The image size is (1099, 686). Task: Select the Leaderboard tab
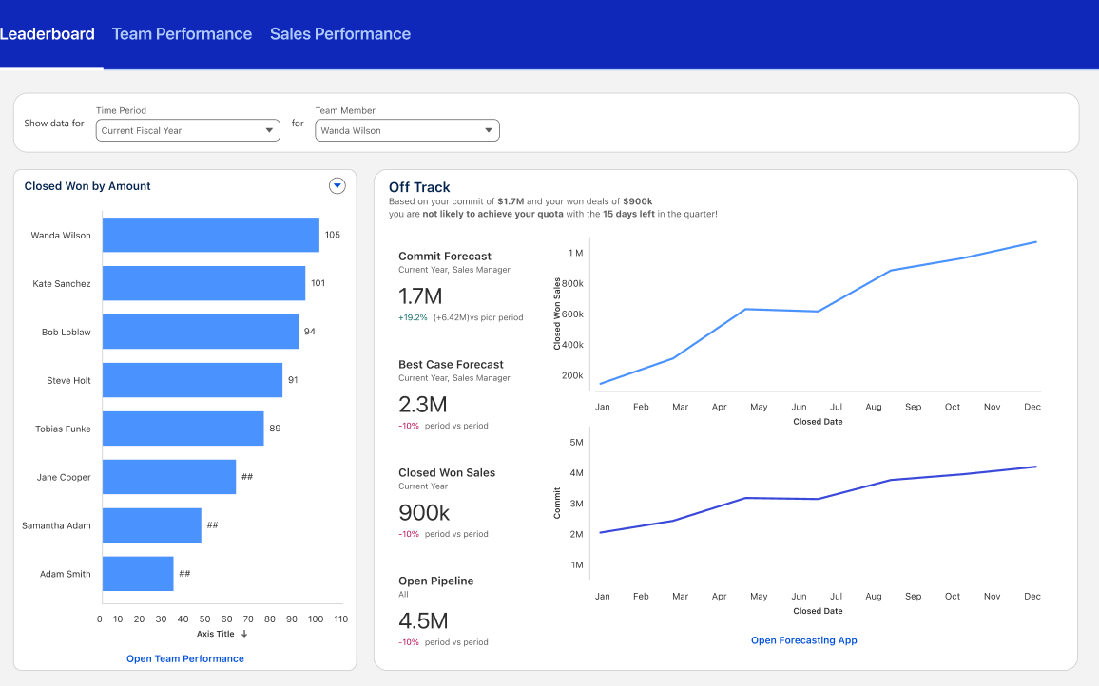pyautogui.click(x=48, y=33)
